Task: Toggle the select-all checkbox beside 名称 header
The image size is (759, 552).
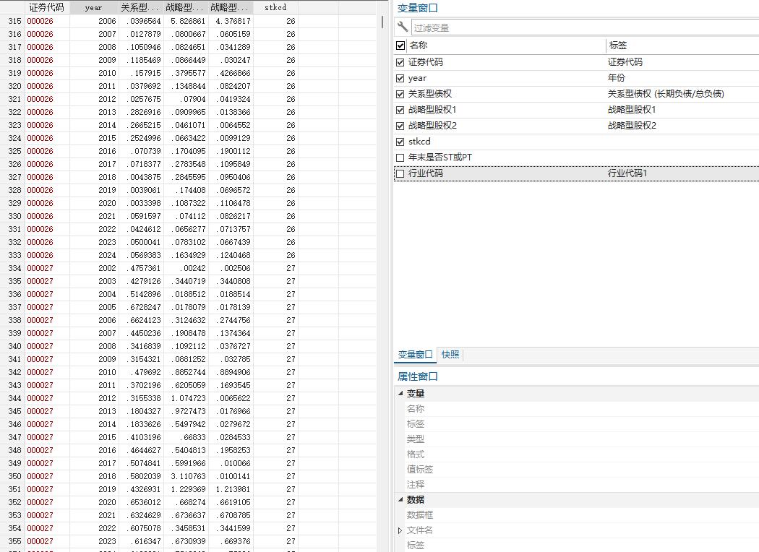Action: pyautogui.click(x=401, y=46)
